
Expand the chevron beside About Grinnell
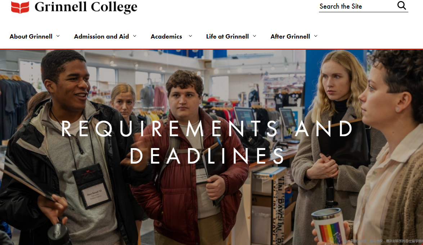58,36
